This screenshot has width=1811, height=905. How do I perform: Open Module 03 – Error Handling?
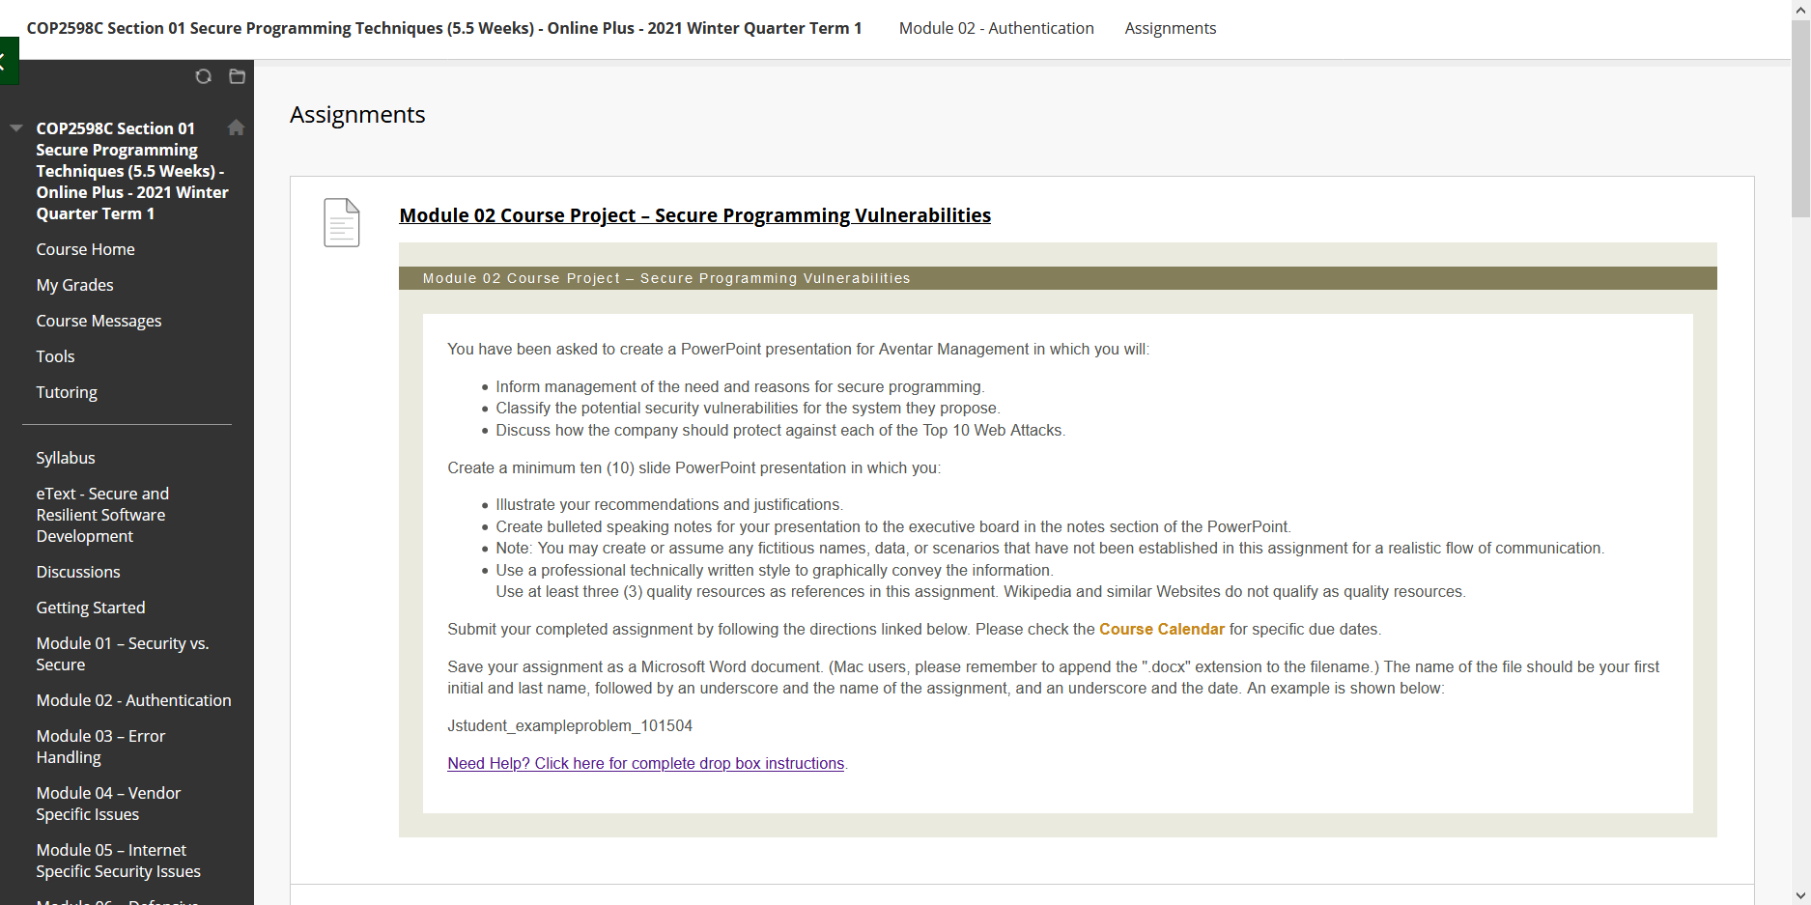[101, 747]
